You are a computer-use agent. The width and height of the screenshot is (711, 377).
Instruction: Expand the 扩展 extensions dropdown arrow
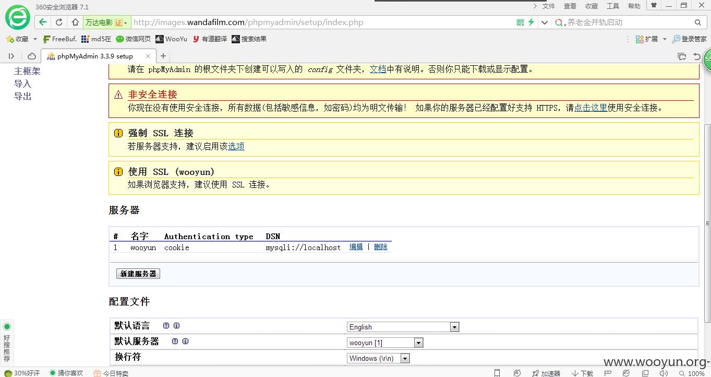[x=664, y=39]
